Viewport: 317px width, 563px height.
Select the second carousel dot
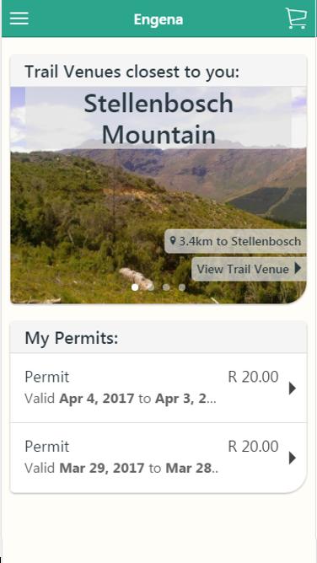[151, 287]
